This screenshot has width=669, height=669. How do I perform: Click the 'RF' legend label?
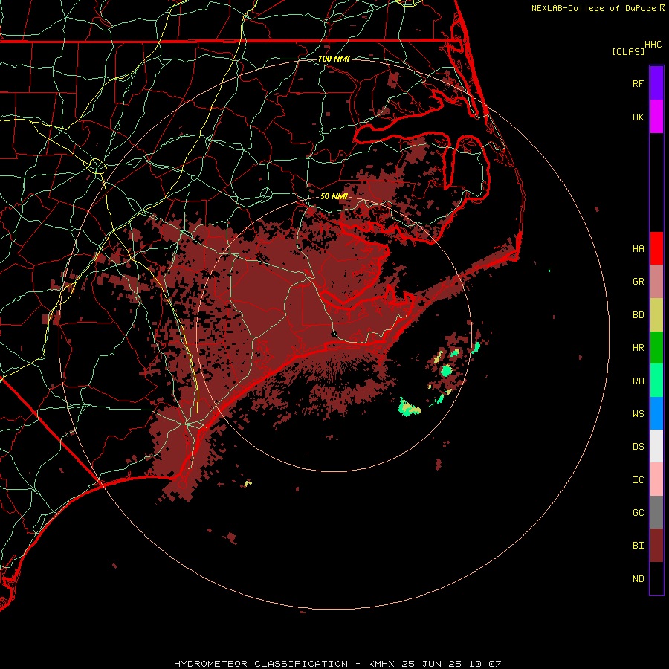[638, 84]
